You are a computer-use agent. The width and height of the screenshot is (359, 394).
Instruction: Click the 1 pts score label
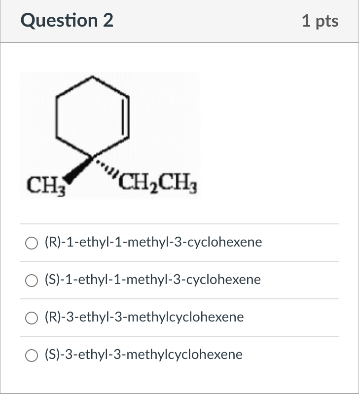pos(320,21)
